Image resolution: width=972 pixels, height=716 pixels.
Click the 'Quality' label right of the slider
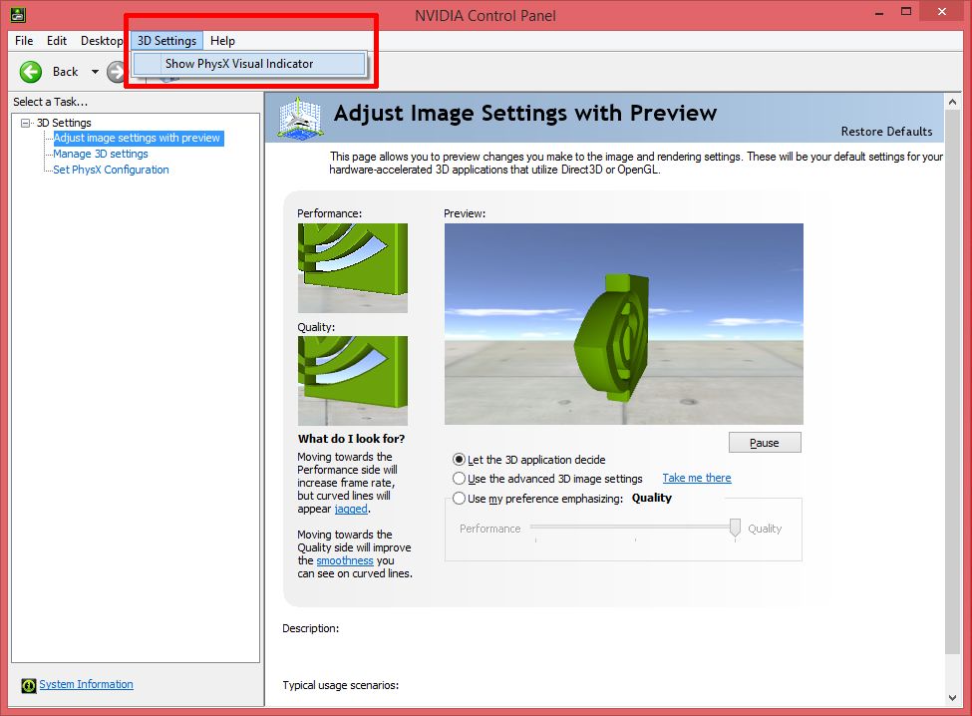[765, 529]
